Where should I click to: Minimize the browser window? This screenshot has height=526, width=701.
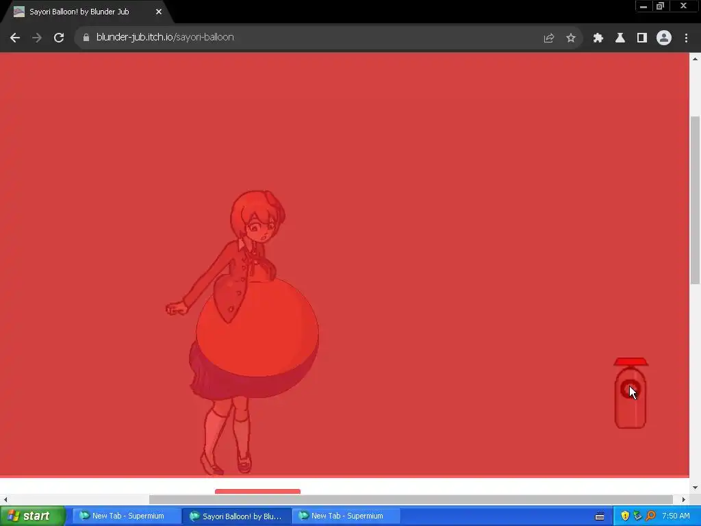point(643,6)
